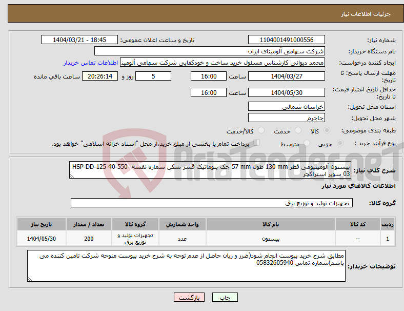Click the تعداد / مقدار column header

tap(89, 224)
